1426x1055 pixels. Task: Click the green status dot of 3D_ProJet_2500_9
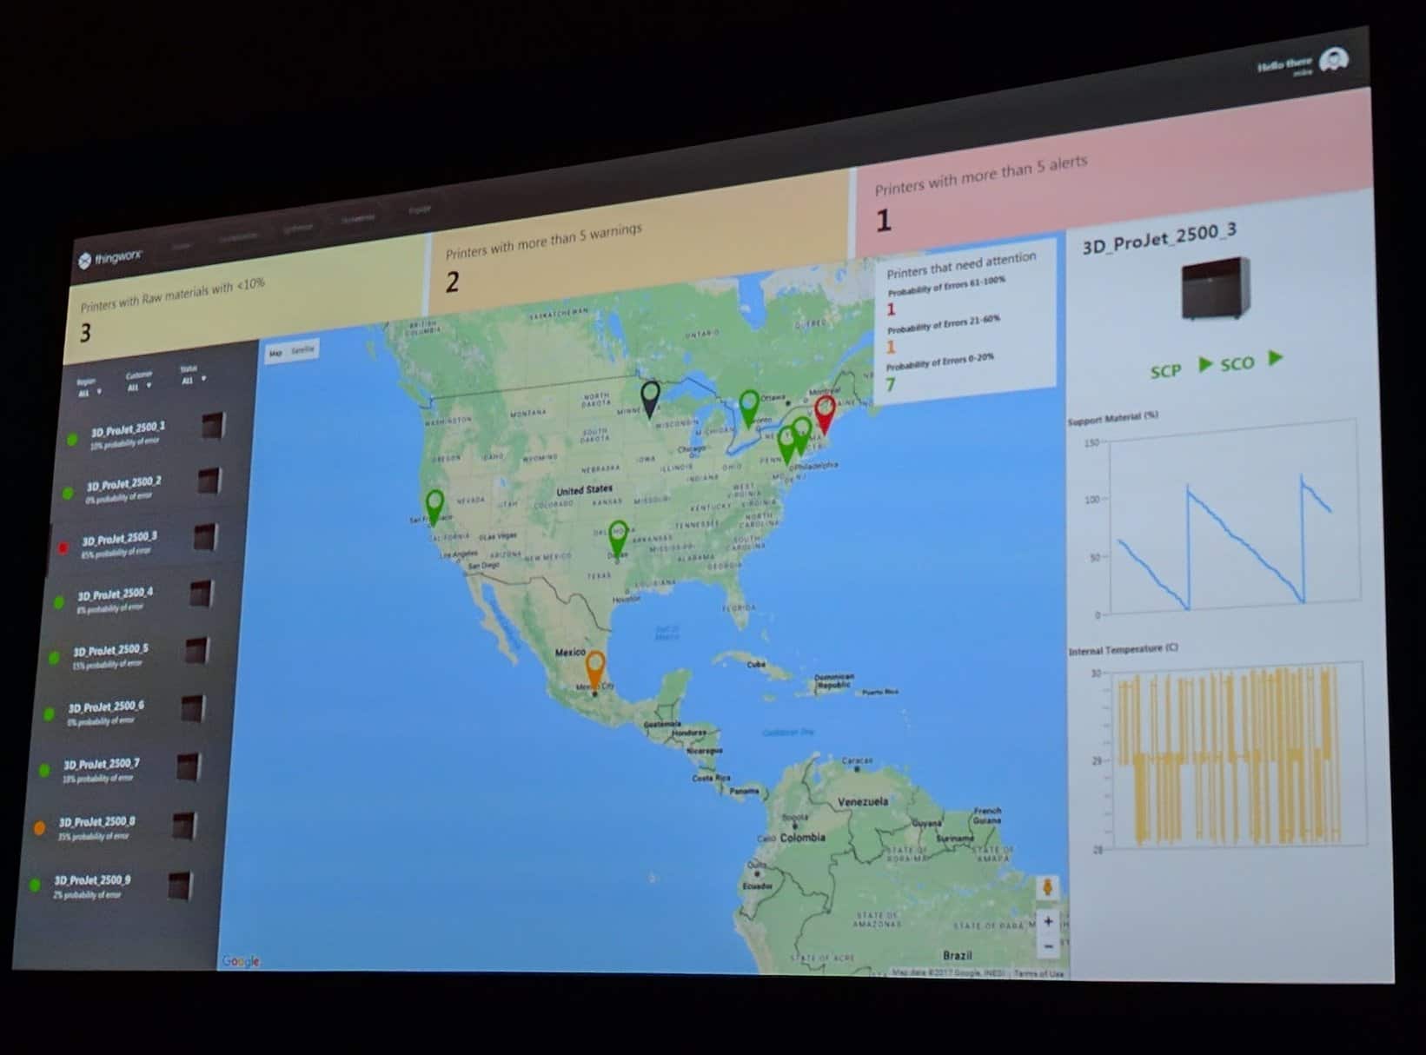[35, 886]
